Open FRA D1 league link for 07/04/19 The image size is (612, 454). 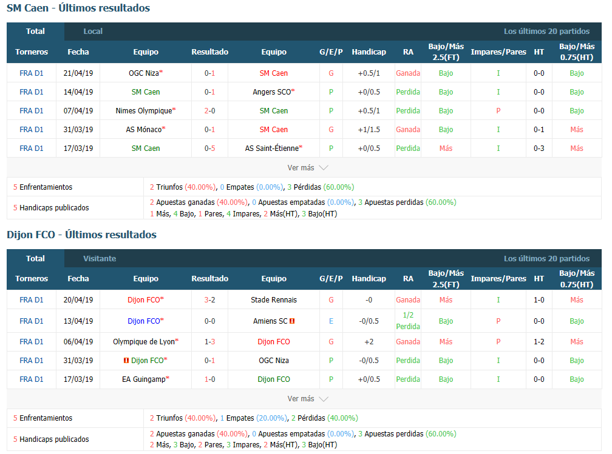[31, 111]
